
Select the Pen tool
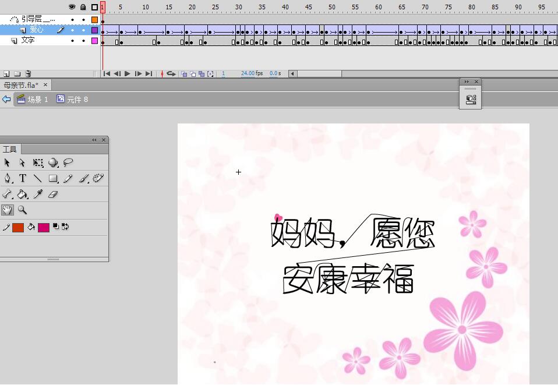pos(7,178)
